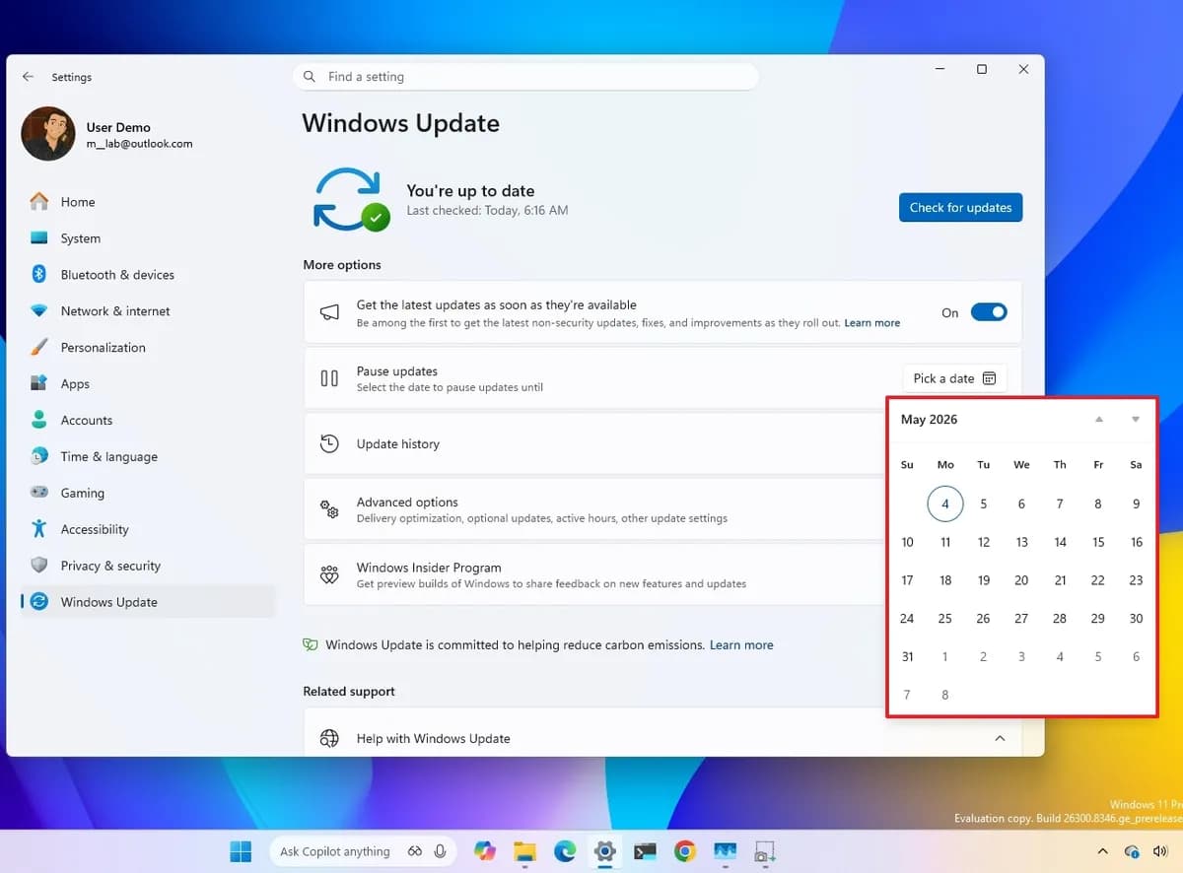
Task: Click the green leaf carbon emissions icon
Action: click(x=311, y=645)
